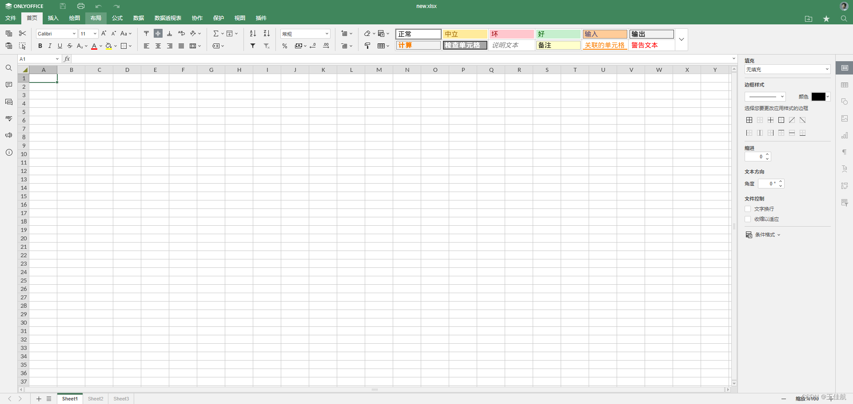Open the Name Box A1 dropdown arrow
This screenshot has width=853, height=404.
click(x=57, y=59)
